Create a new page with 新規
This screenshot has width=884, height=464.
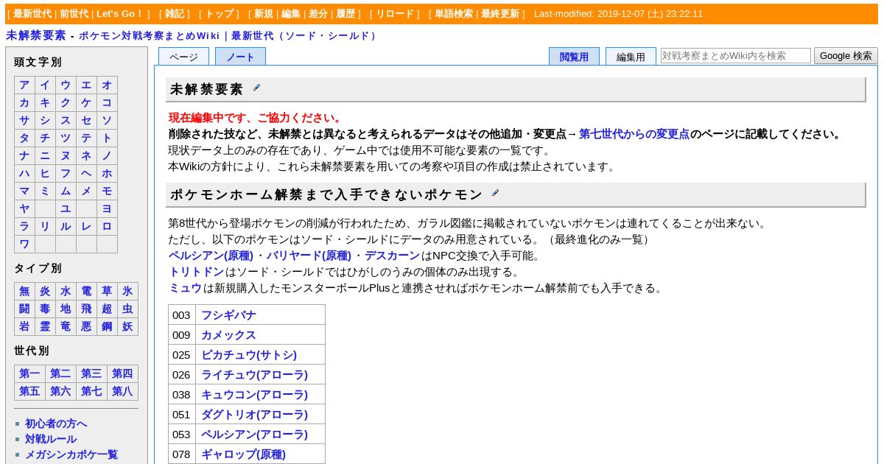click(264, 14)
